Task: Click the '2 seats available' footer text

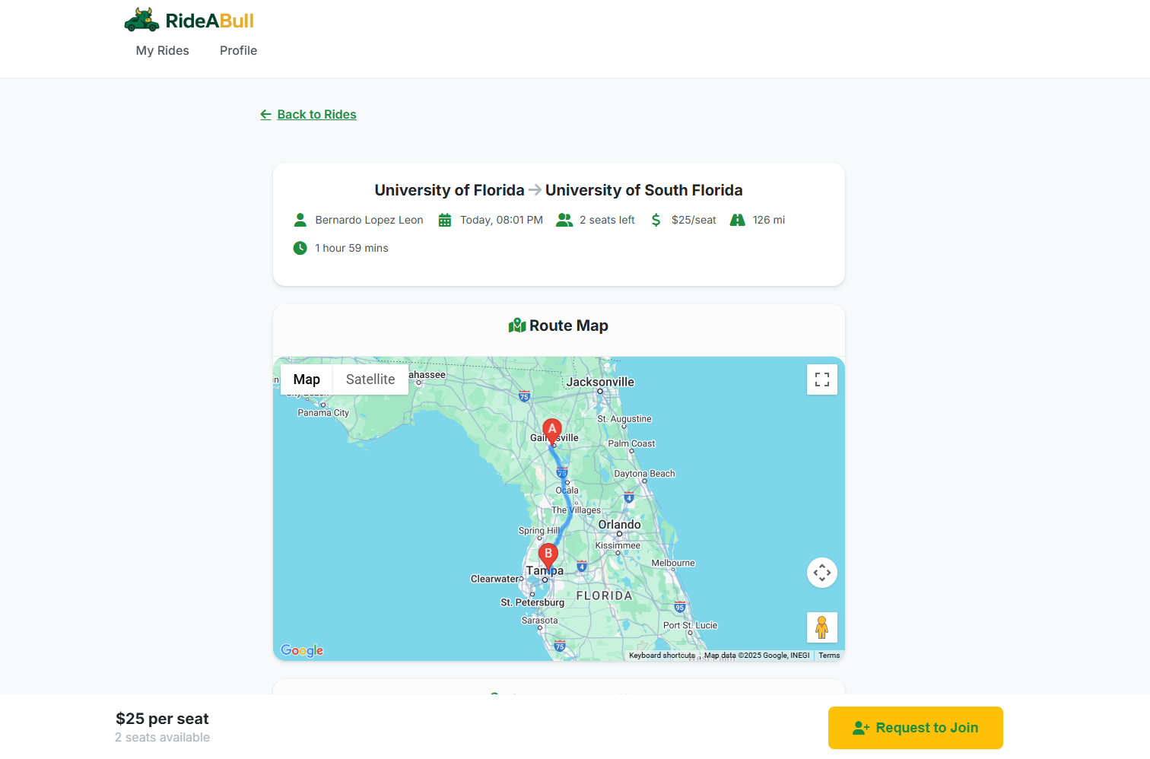Action: pyautogui.click(x=162, y=738)
